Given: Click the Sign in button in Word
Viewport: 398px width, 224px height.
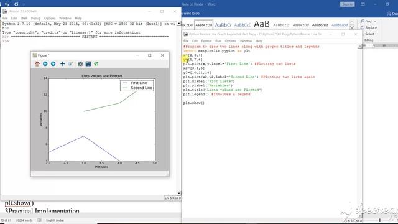Looking at the screenshot, I should [347, 4].
